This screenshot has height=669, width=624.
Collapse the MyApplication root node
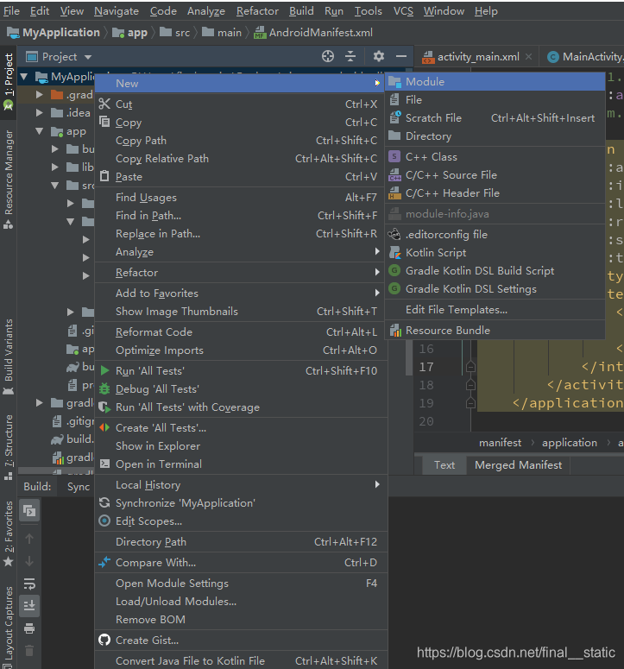click(x=24, y=77)
